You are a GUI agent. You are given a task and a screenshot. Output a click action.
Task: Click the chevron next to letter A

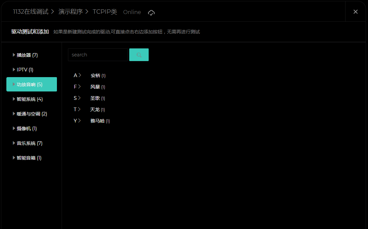pos(80,75)
